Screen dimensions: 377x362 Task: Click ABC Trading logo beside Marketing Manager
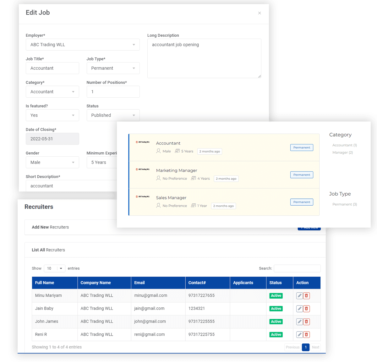click(142, 170)
